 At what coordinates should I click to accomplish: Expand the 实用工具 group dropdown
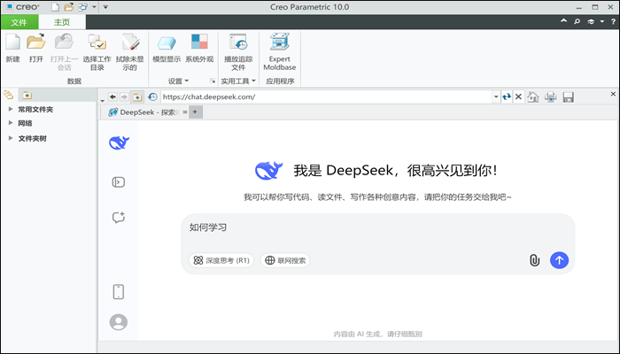pos(238,81)
